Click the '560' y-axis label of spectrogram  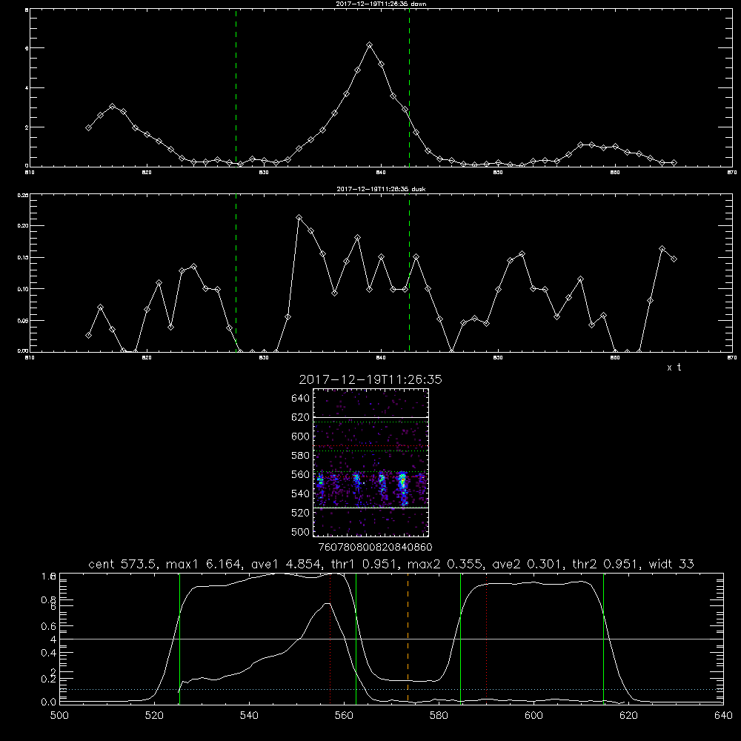tap(301, 474)
